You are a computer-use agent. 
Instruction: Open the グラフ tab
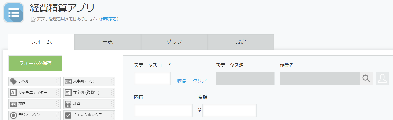pos(174,42)
